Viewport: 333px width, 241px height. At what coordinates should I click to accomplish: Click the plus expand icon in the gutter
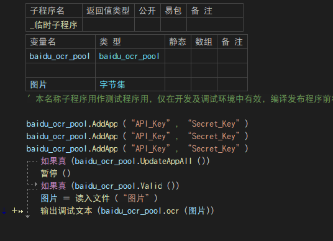pyautogui.click(x=14, y=211)
